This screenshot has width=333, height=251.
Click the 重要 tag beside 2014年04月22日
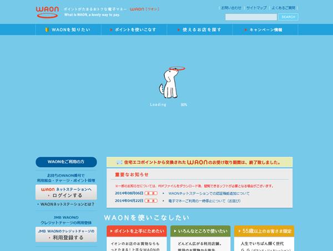(151, 200)
